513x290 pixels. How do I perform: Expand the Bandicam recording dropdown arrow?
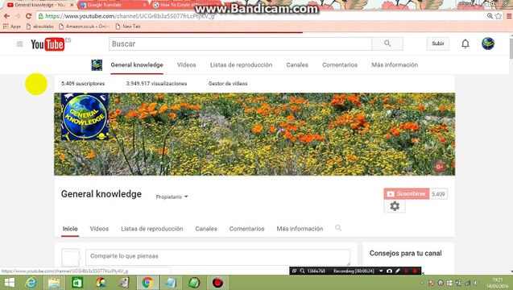pyautogui.click(x=381, y=271)
